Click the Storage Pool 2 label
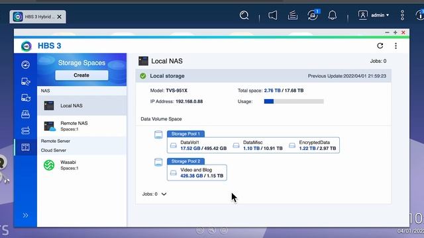 (185, 161)
